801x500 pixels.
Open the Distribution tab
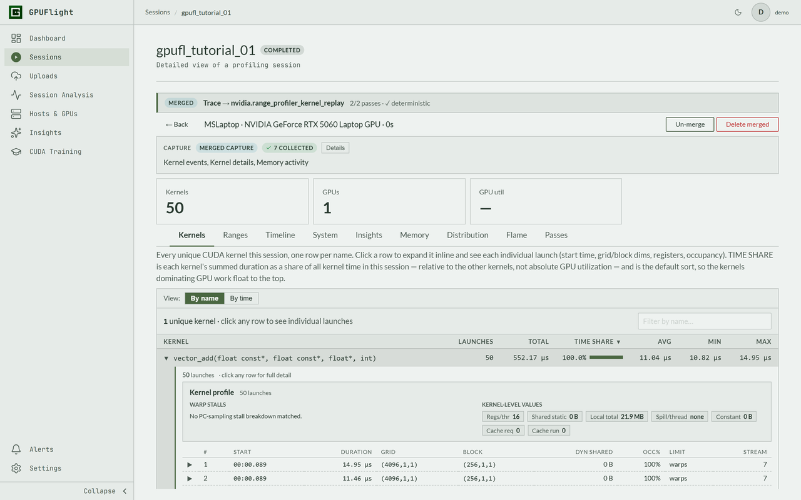[x=467, y=235]
